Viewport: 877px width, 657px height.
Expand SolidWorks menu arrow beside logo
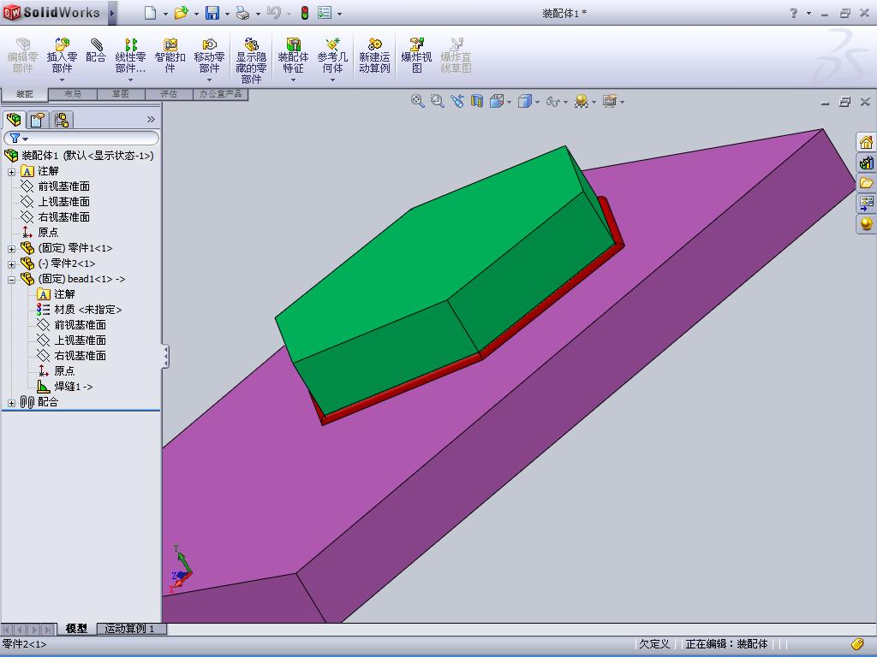click(x=112, y=13)
